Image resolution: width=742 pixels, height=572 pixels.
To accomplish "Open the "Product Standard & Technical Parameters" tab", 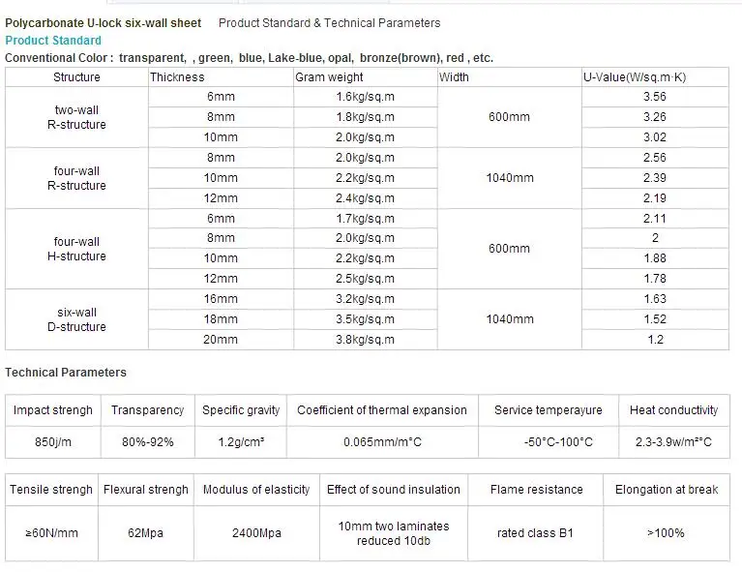I will point(329,23).
